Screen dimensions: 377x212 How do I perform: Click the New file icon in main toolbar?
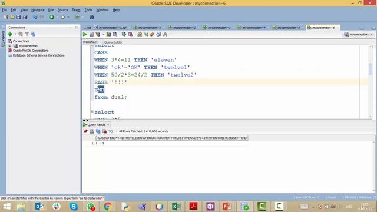[x=6, y=17]
